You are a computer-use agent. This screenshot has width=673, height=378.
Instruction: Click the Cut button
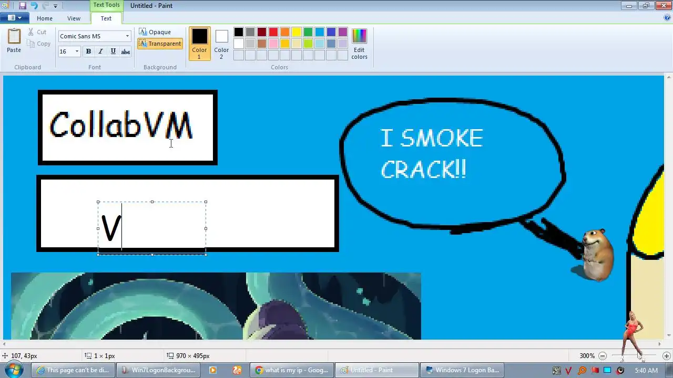coord(37,33)
